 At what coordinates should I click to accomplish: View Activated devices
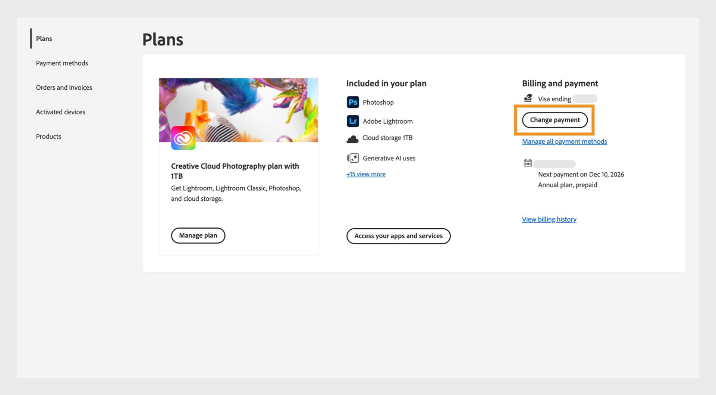60,112
